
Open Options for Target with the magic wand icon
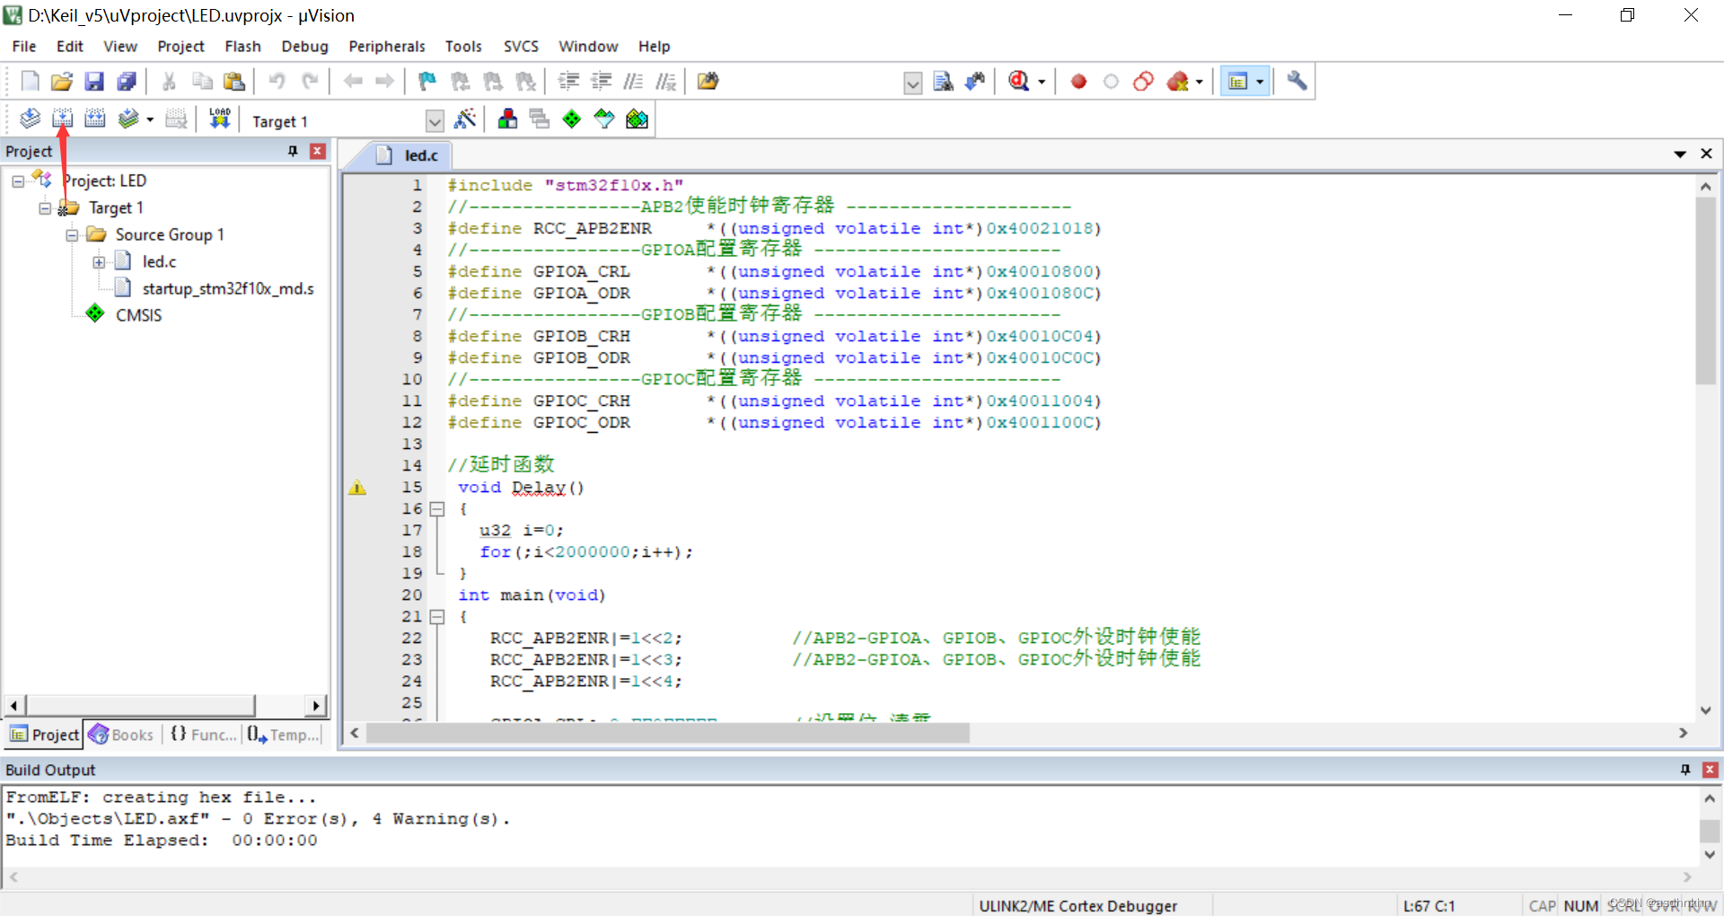pos(465,119)
